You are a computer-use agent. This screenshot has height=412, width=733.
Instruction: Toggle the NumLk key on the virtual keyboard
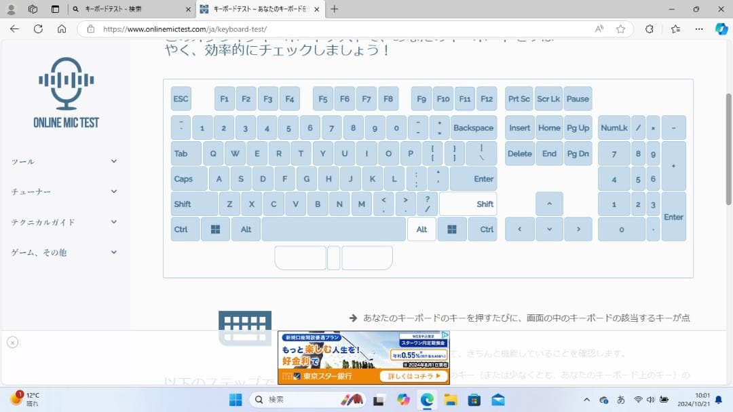point(614,128)
